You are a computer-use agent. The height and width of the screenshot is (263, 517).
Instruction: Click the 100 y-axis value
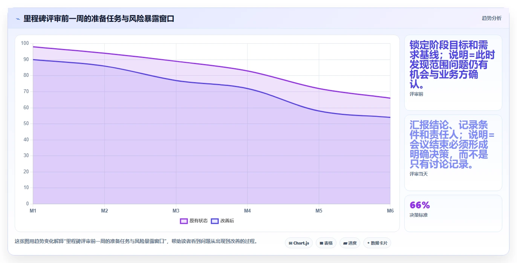[25, 43]
